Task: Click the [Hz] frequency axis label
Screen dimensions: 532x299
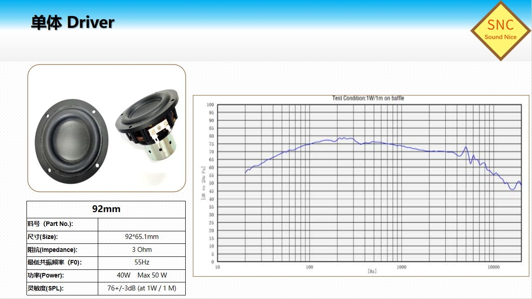Action: (x=372, y=271)
